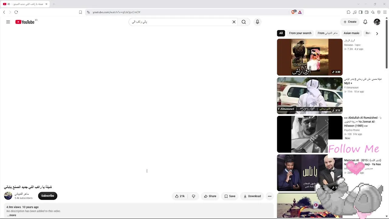The width and height of the screenshot is (389, 219).
Task: Save the video to a playlist
Action: click(x=230, y=196)
